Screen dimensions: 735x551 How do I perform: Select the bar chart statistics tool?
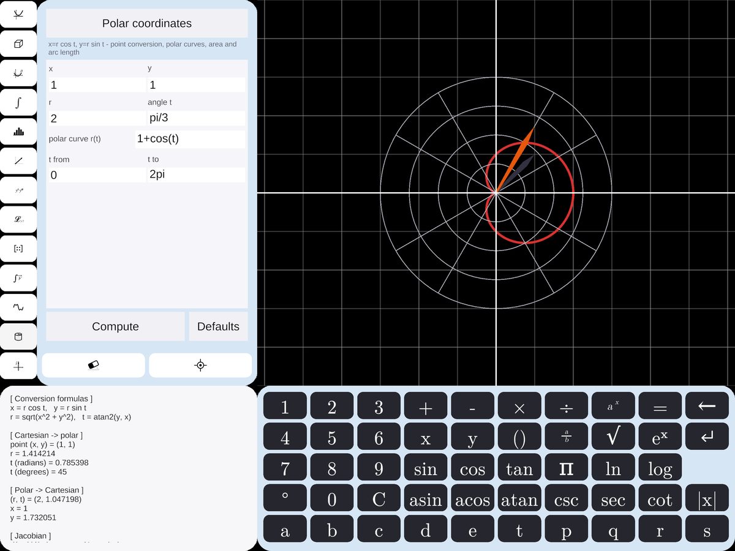coord(18,132)
